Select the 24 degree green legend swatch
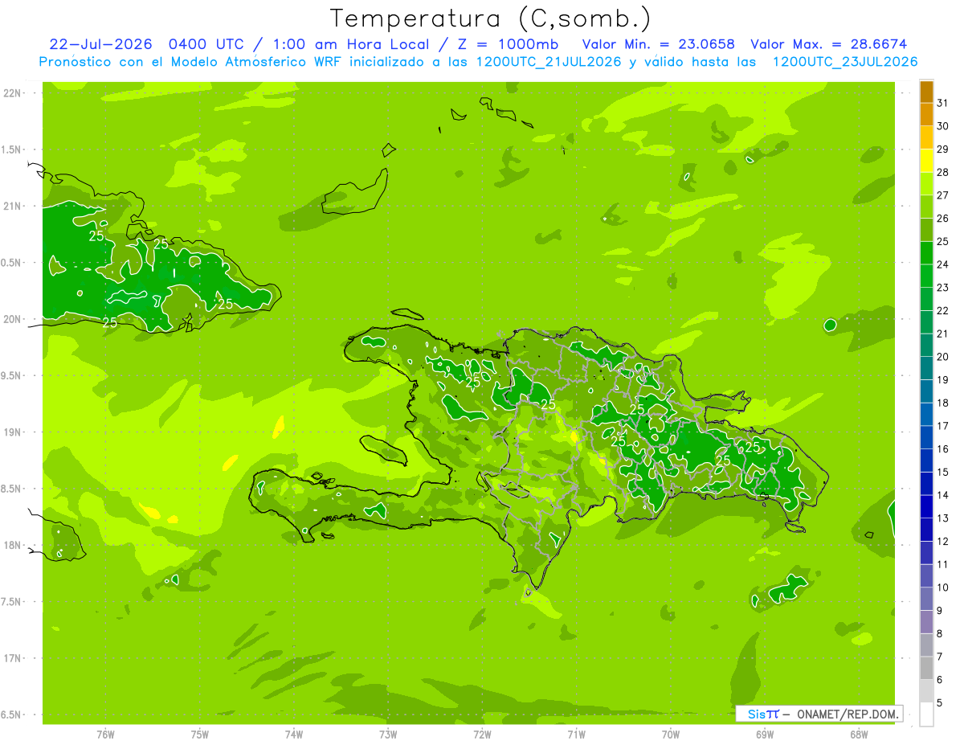 click(x=926, y=253)
